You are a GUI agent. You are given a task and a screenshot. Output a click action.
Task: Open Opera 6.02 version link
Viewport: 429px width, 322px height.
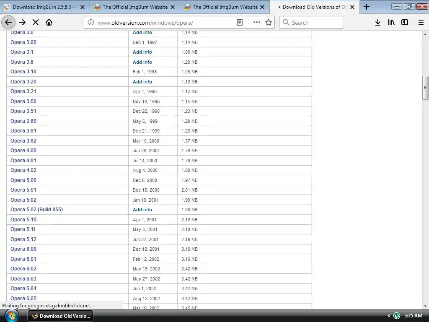[23, 269]
